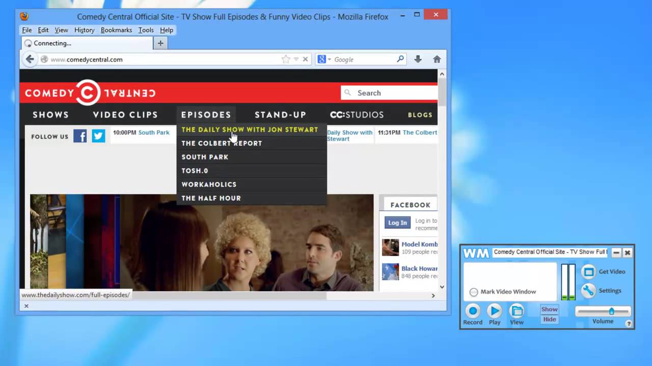Click WM help question mark icon
This screenshot has height=366, width=652.
[x=629, y=323]
